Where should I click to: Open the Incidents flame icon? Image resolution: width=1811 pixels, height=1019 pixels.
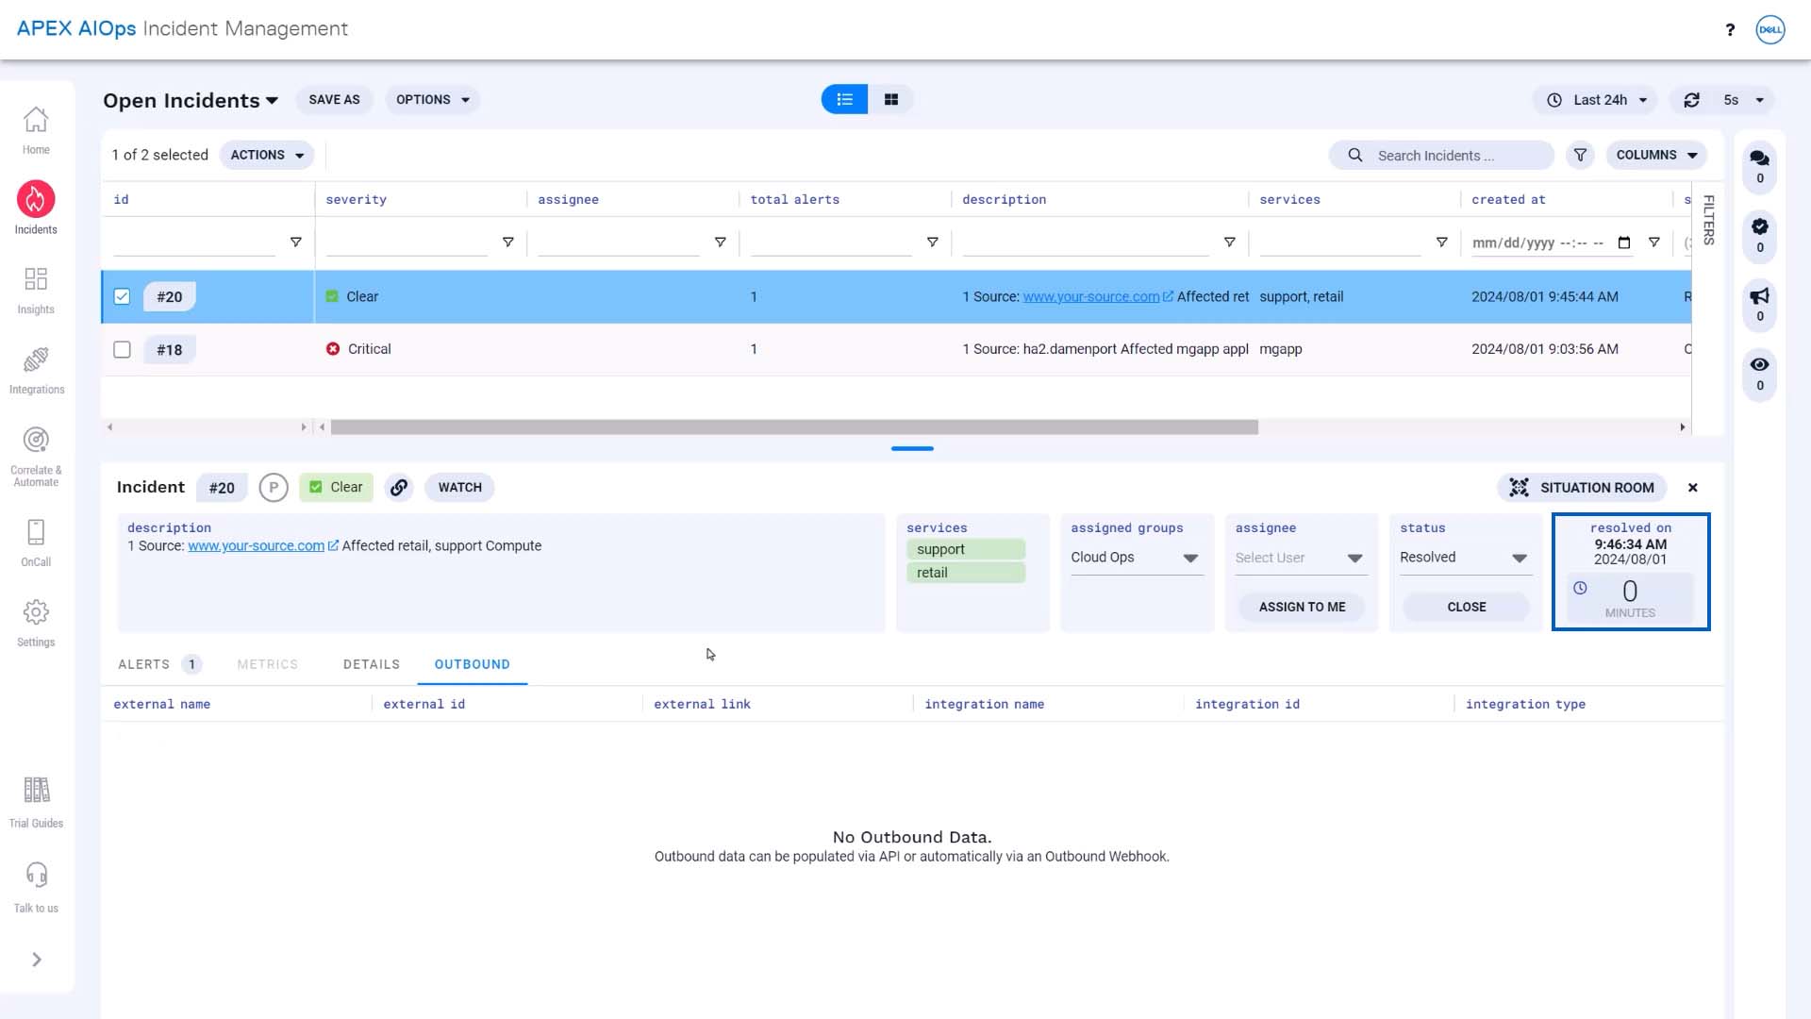[x=36, y=199]
